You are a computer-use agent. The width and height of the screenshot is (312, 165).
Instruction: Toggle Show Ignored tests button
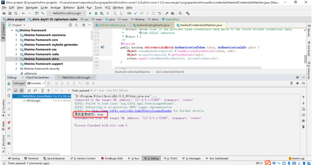click(x=22, y=91)
